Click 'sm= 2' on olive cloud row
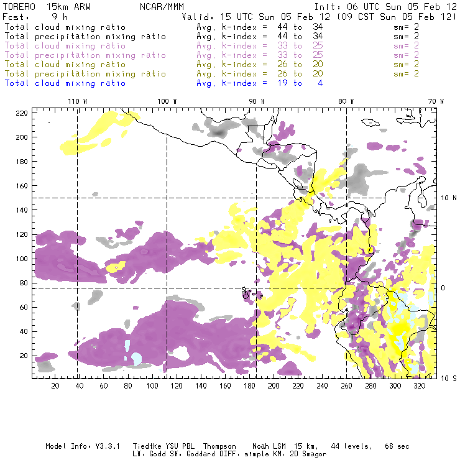 tap(406, 64)
